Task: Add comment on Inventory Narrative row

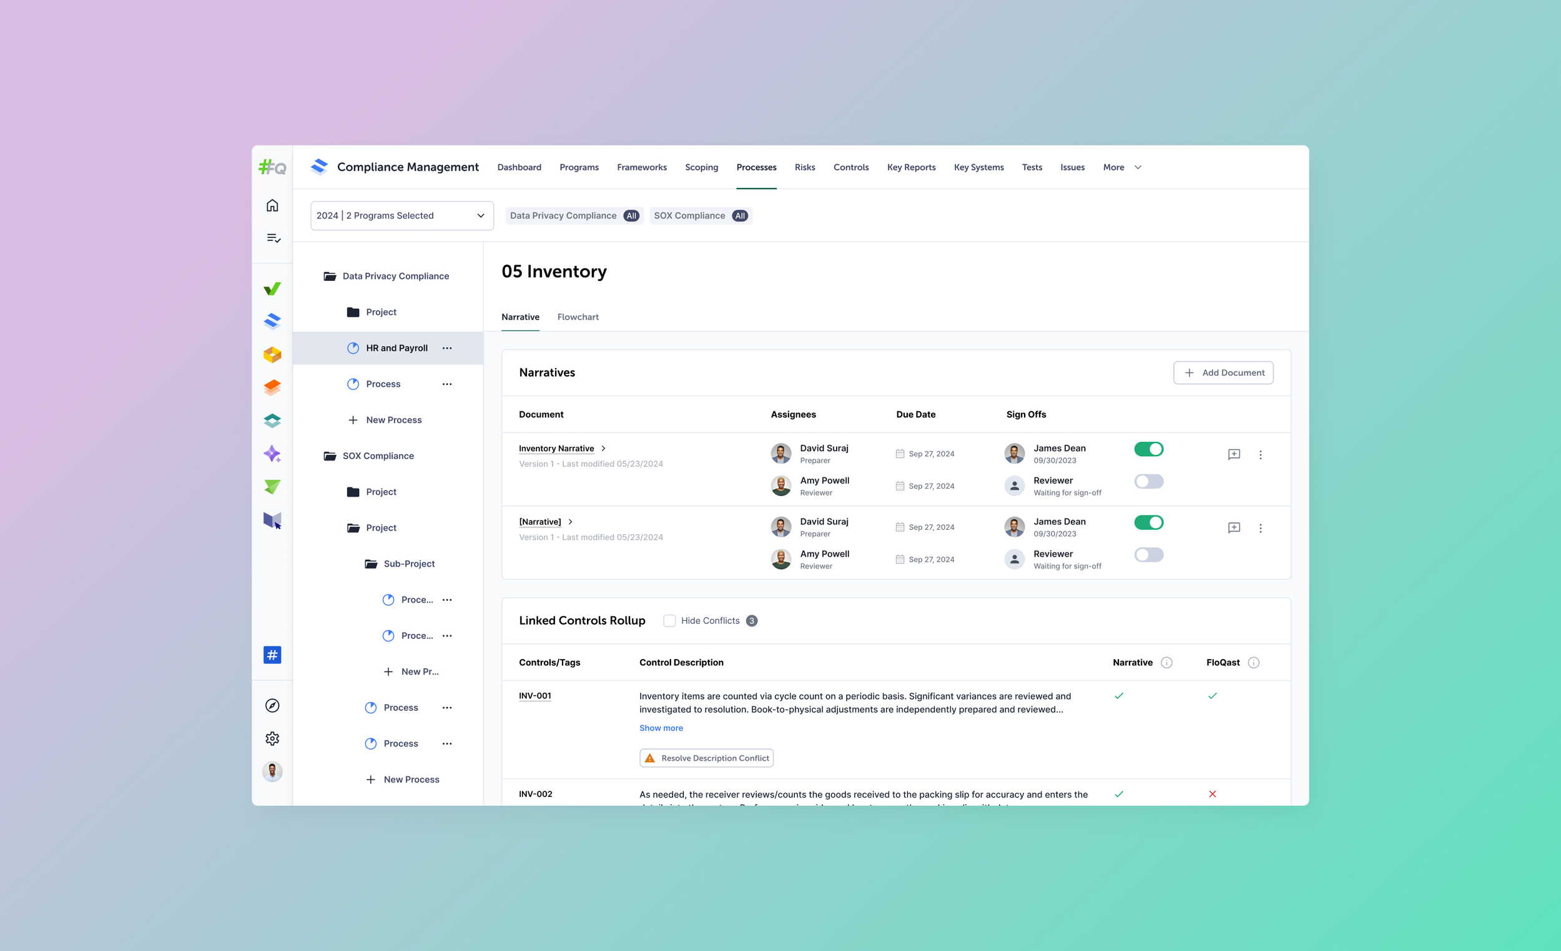Action: [1233, 455]
